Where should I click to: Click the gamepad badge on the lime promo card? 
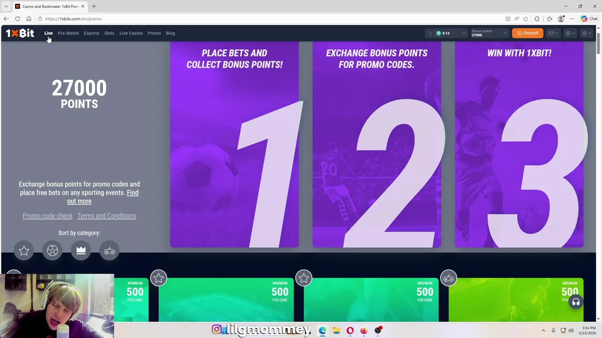click(449, 278)
